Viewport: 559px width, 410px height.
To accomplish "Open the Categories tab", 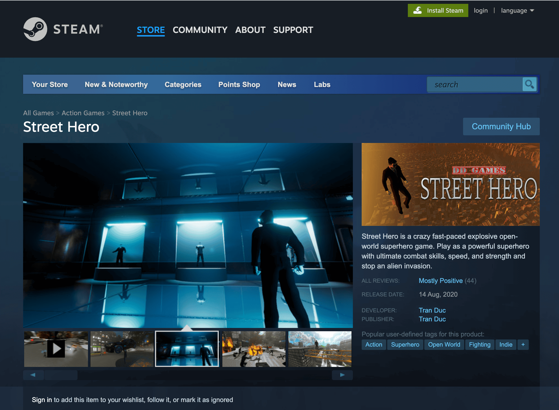I will click(183, 85).
